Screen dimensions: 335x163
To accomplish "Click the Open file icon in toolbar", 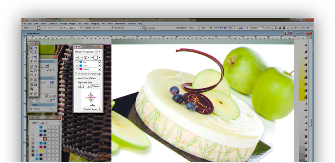I will coord(280,28).
